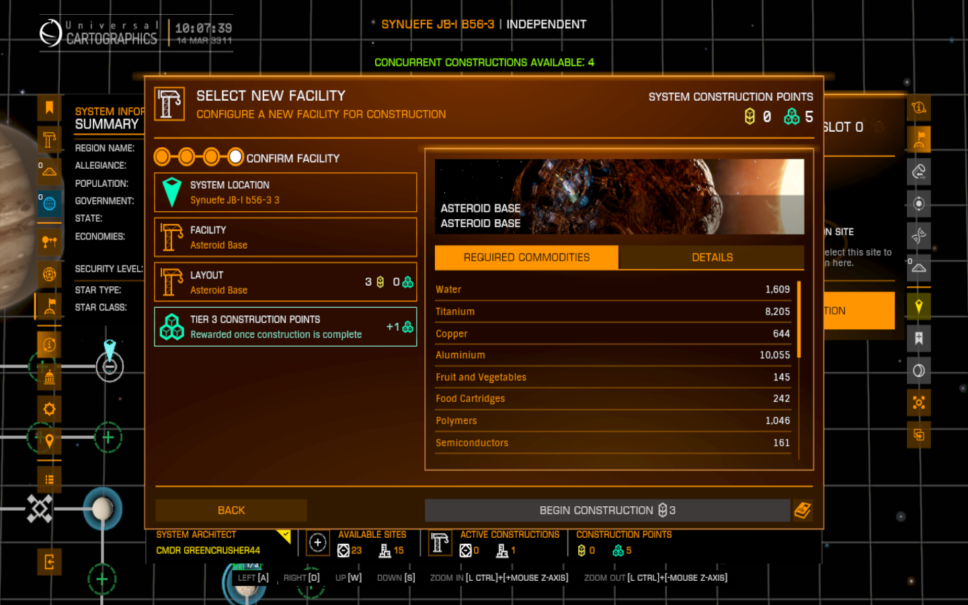Select the Titanium commodity row
This screenshot has width=968, height=605.
612,312
